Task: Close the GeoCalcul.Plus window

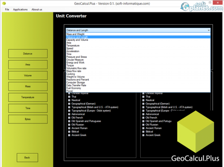Action: [218, 3]
